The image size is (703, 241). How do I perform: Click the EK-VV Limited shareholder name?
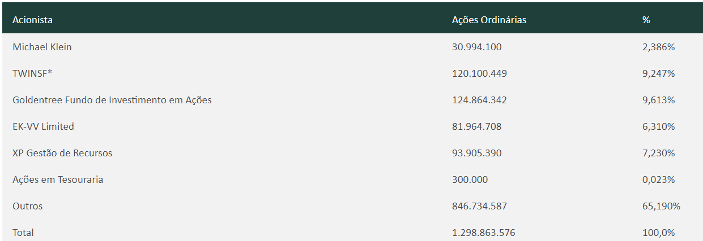pos(43,126)
